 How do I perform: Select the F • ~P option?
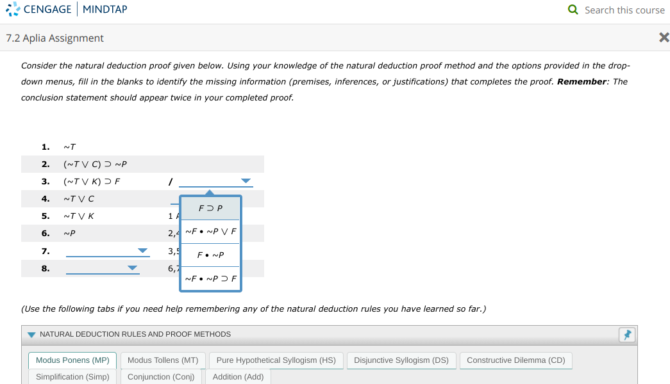click(210, 255)
